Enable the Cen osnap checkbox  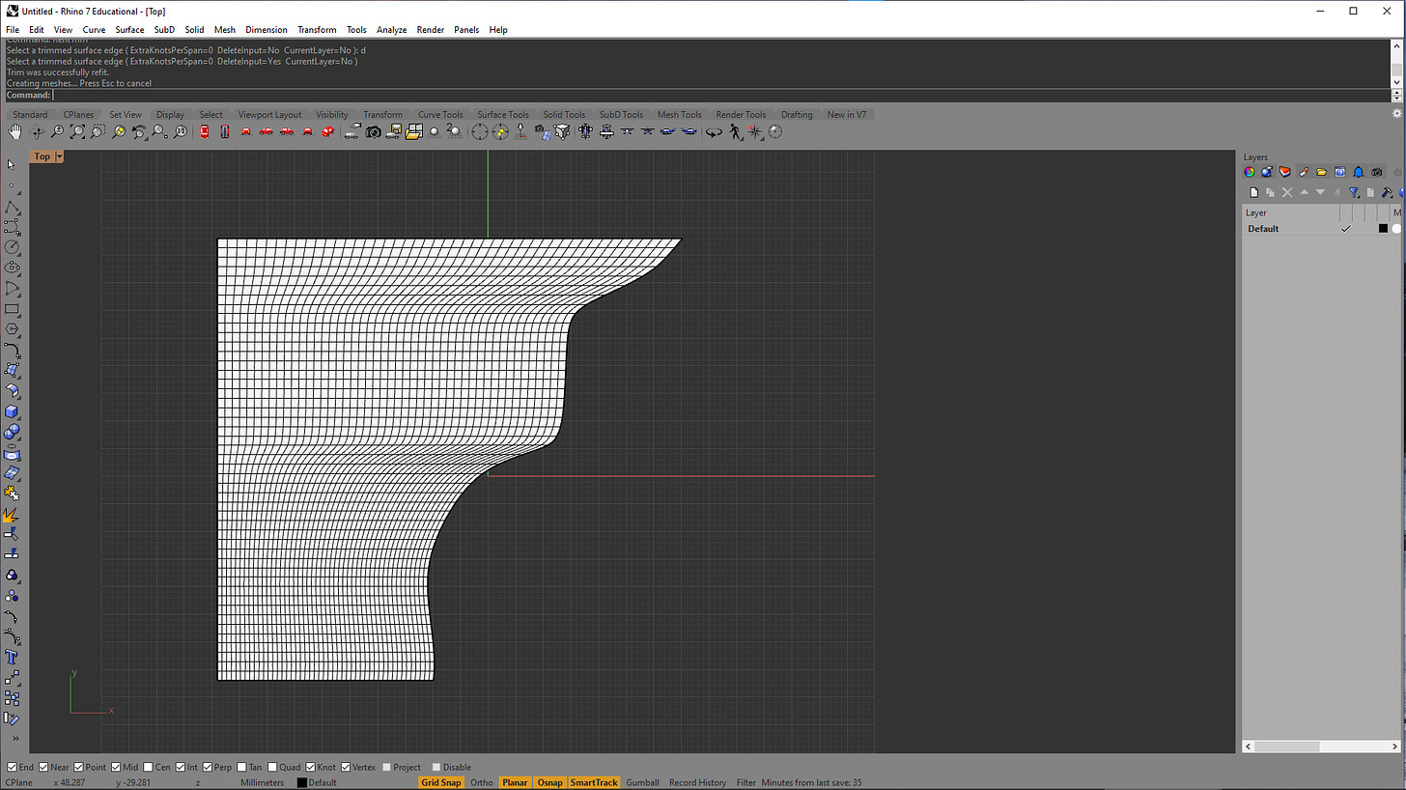pyautogui.click(x=149, y=767)
